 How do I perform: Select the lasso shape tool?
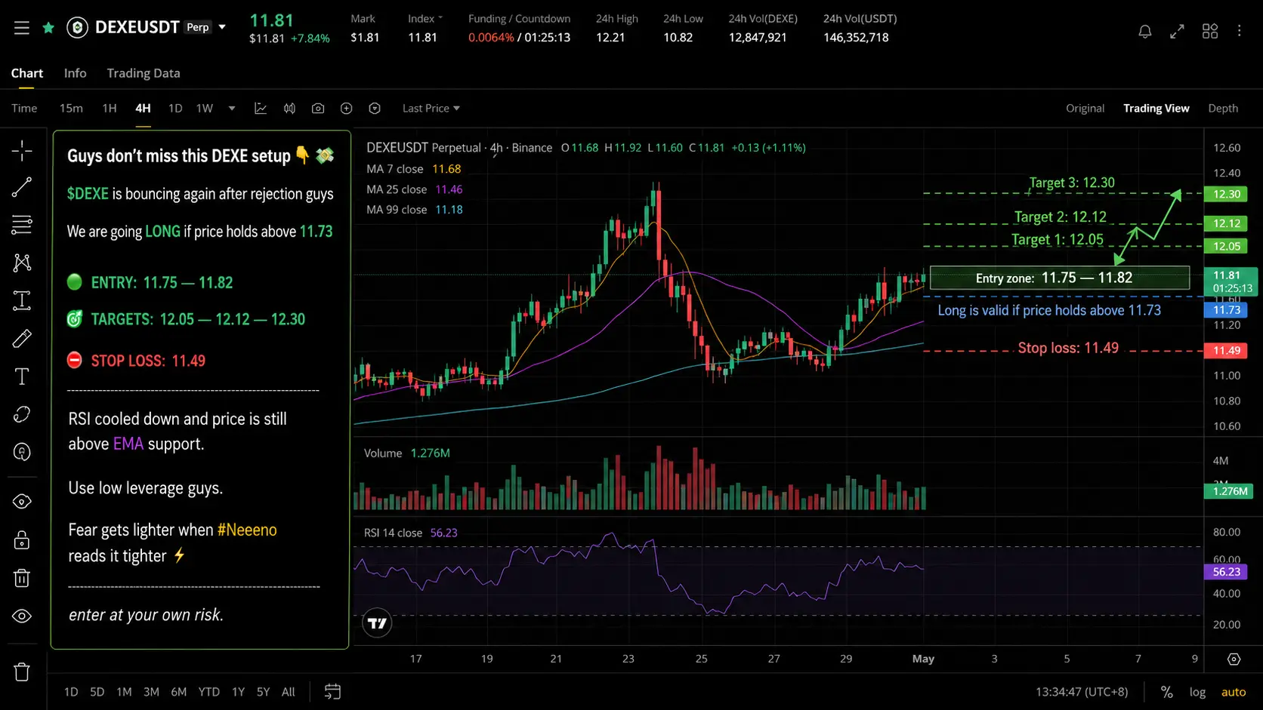tap(22, 414)
